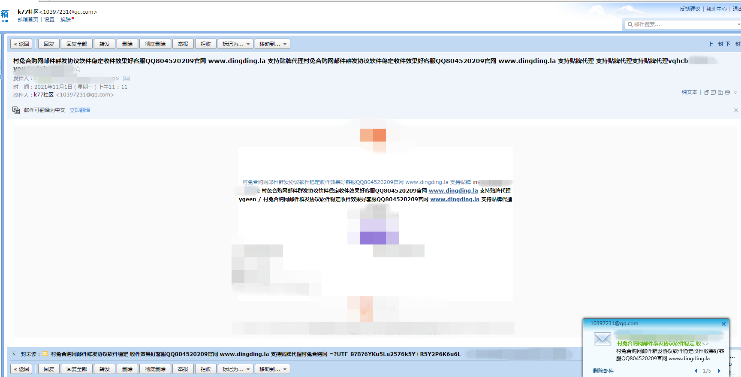The width and height of the screenshot is (741, 377).
Task: Go to next notification in popup
Action: point(719,371)
